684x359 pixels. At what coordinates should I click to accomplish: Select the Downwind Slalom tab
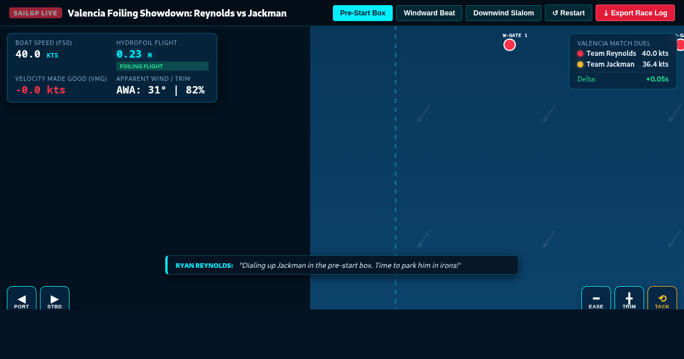[503, 13]
